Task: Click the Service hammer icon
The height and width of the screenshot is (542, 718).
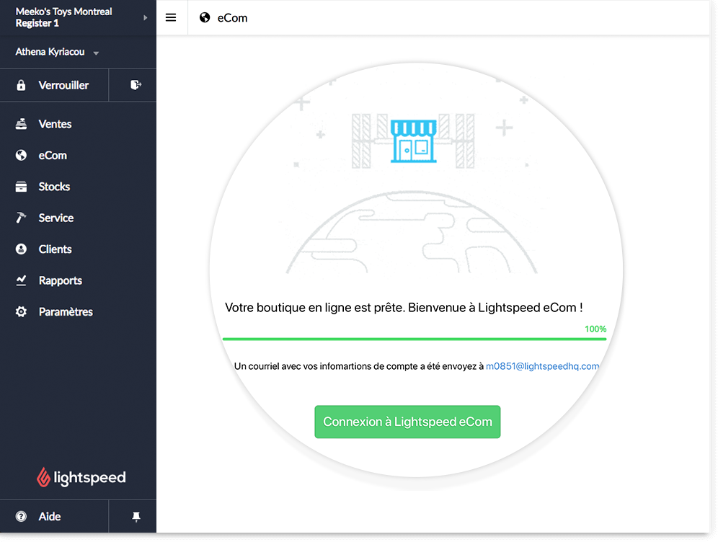Action: tap(22, 218)
